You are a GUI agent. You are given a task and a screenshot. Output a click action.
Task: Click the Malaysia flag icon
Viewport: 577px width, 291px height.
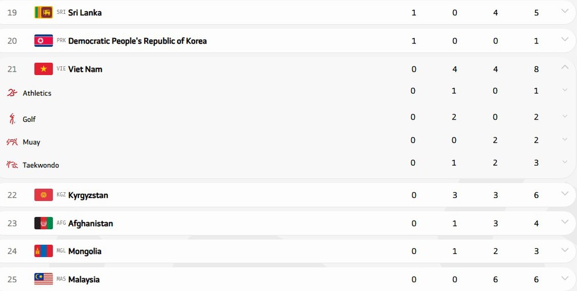coord(43,279)
